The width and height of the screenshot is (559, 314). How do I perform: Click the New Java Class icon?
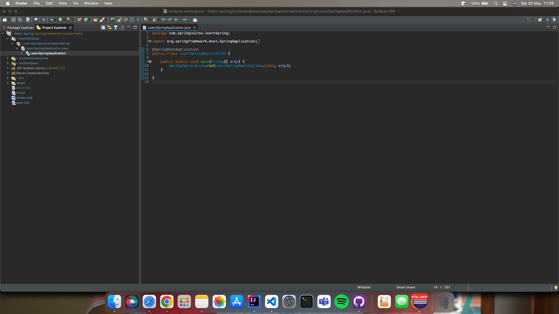(x=86, y=19)
